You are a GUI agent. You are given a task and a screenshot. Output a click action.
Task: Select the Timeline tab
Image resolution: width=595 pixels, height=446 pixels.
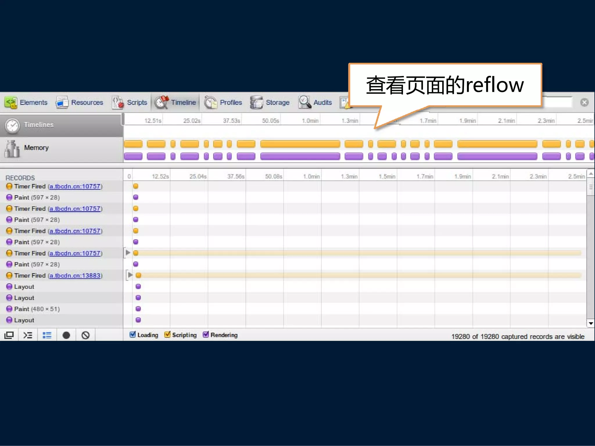(175, 102)
